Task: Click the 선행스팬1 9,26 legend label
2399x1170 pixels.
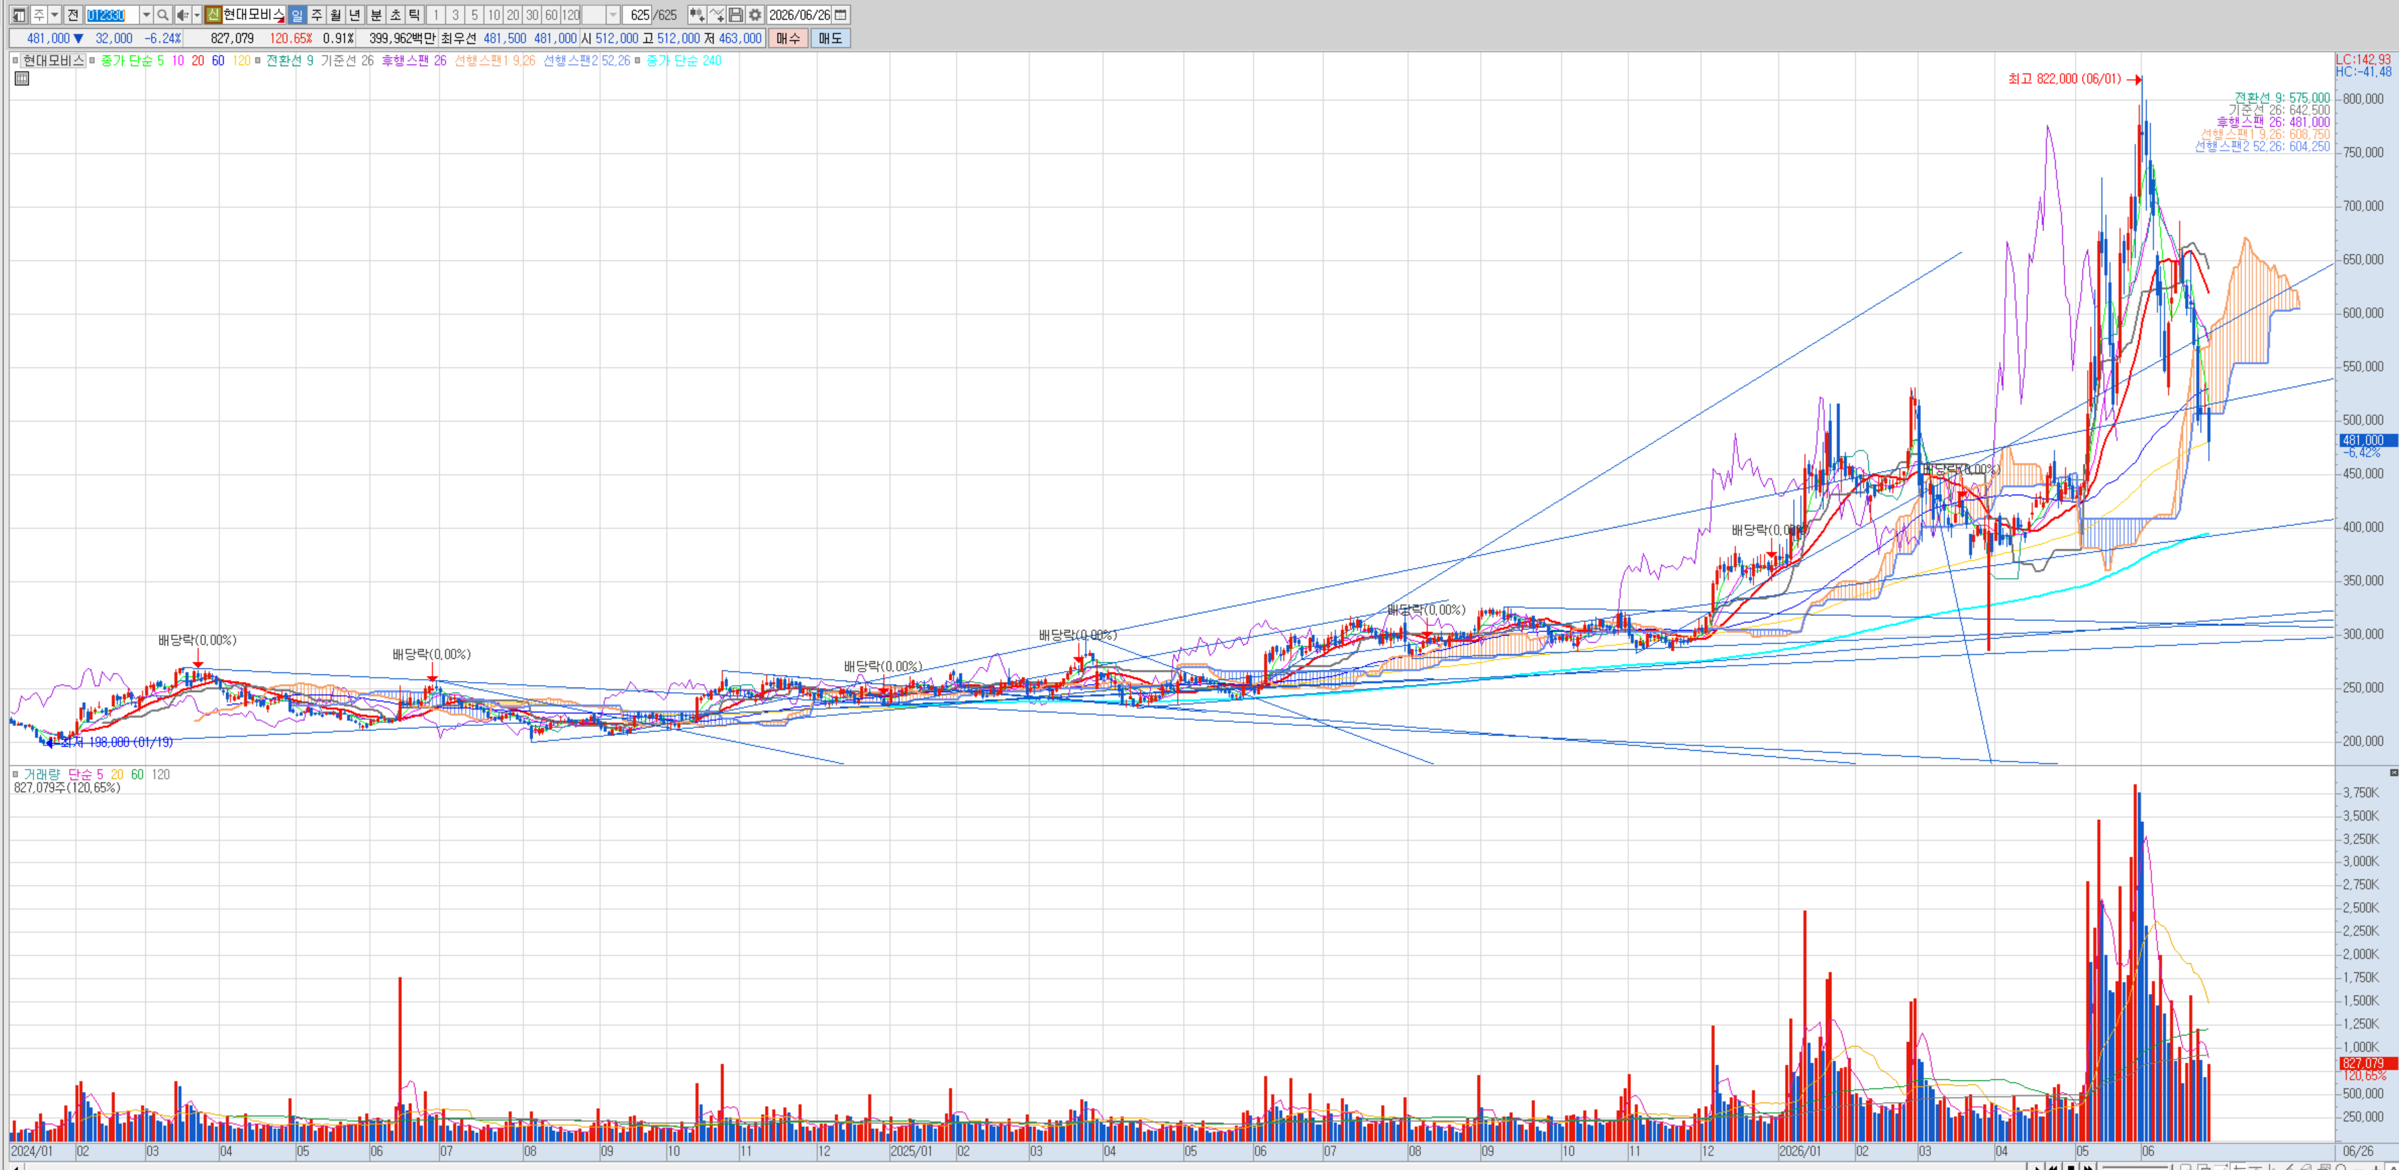Action: coord(494,61)
